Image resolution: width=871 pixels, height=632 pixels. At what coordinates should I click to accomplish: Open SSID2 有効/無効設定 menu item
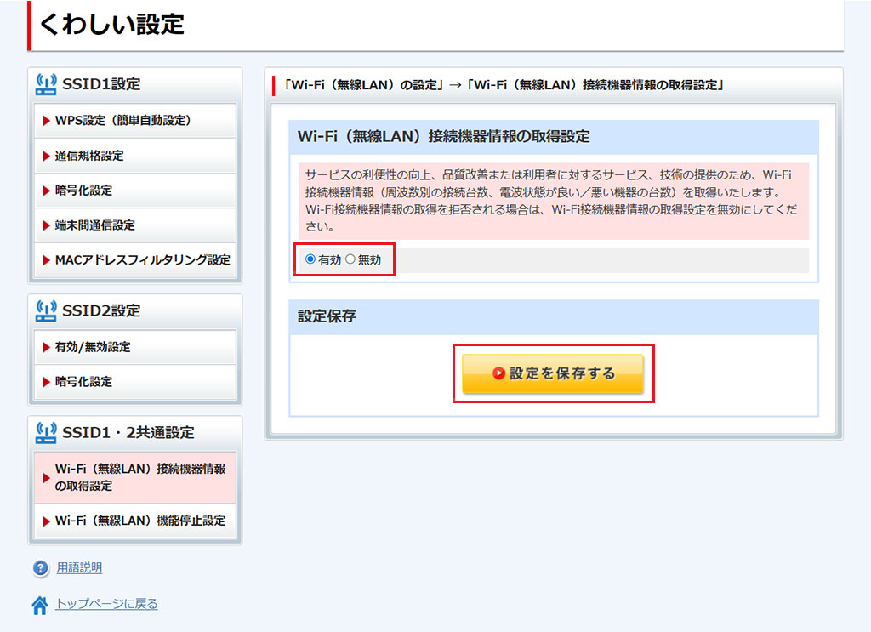coord(93,347)
